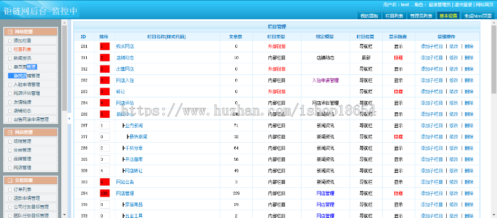497x218 pixels.
Task: Click the page icon beside 出售网店申请管理
Action: click(x=10, y=120)
